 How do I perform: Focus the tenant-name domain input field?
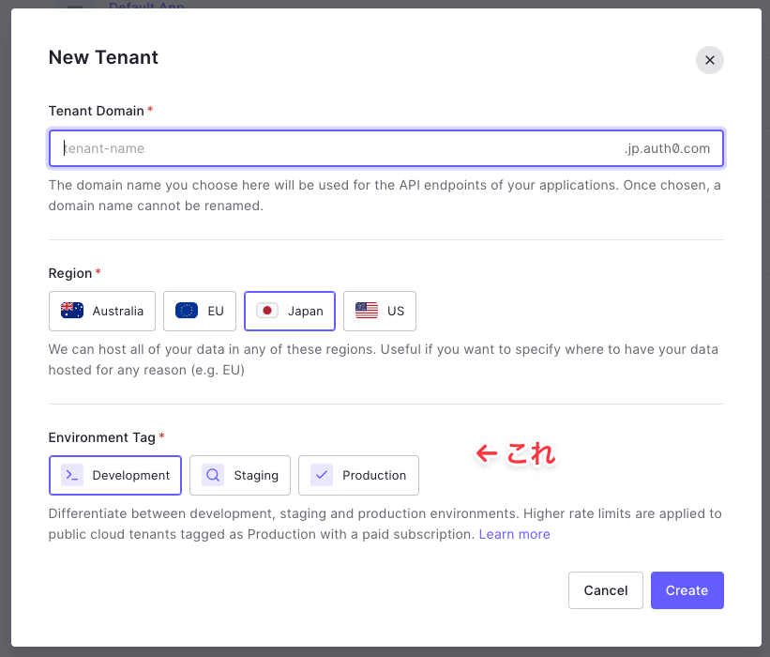click(386, 148)
